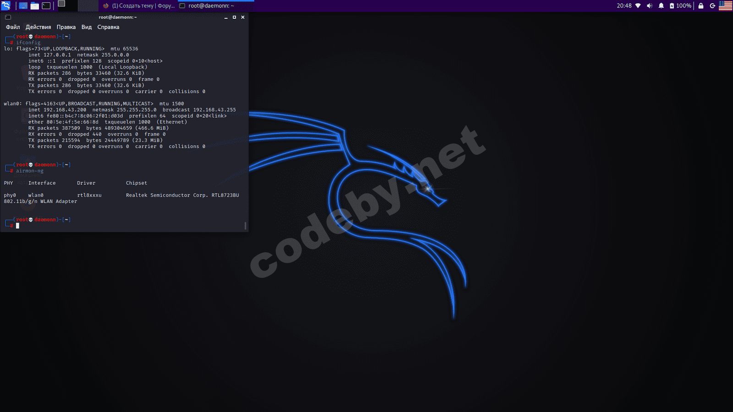Click the 'Driver' column header text
Screen dimensions: 733x412
point(86,183)
